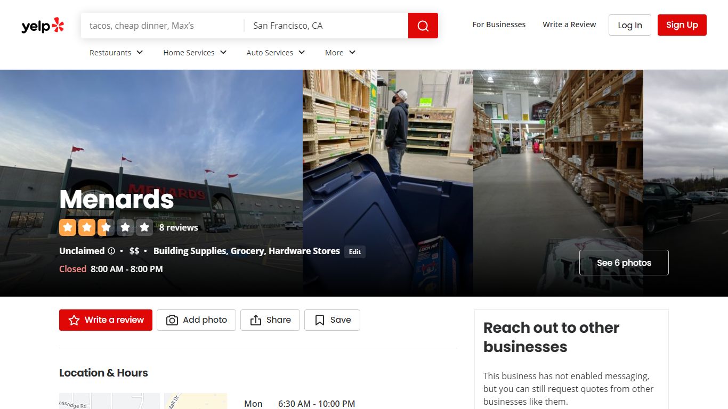Screen dimensions: 728x409
Task: Click the Edit categories button
Action: click(x=355, y=252)
